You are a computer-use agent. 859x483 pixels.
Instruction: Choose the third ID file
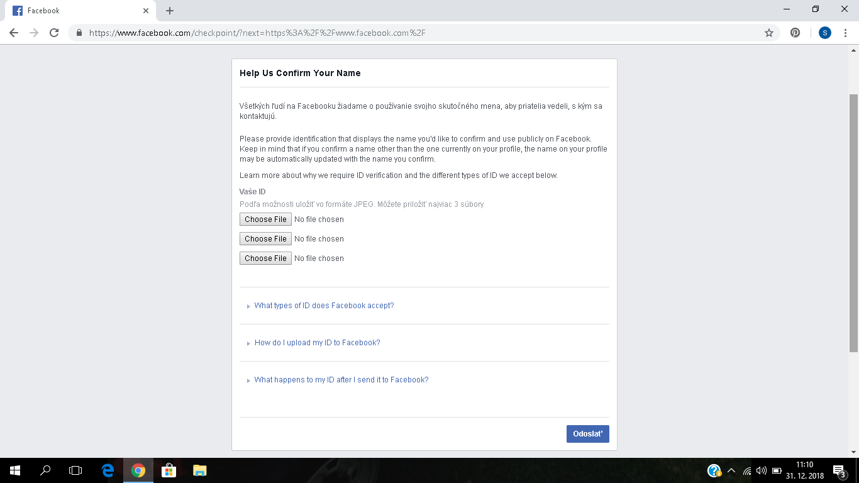[x=265, y=258]
